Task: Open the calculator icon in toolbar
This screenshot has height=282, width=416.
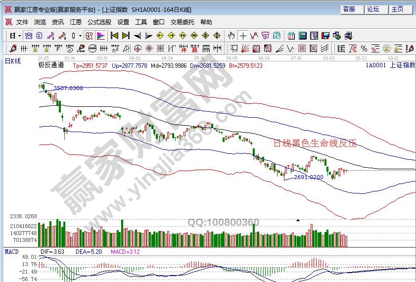Action: pyautogui.click(x=302, y=36)
